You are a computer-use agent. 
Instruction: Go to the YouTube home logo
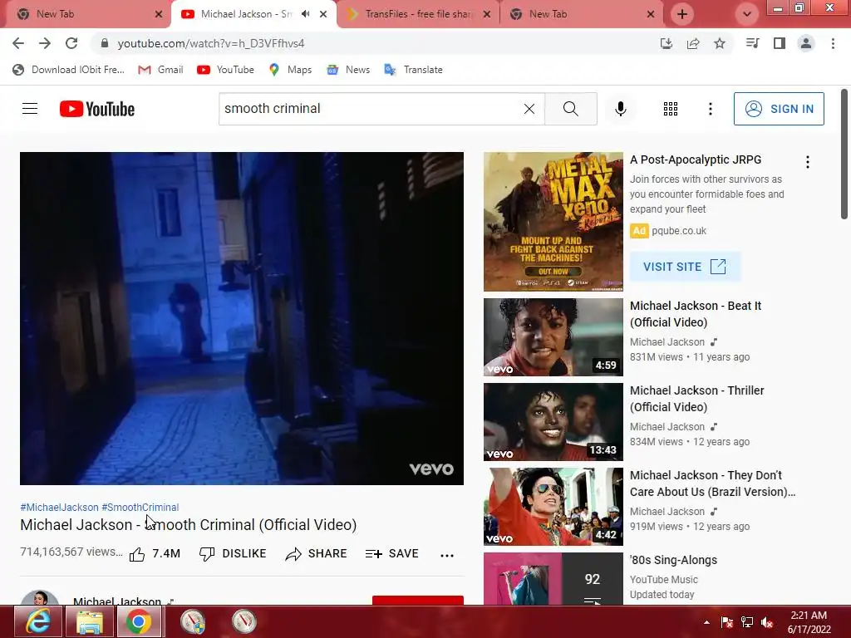pyautogui.click(x=97, y=109)
